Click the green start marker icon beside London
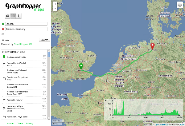Image resolution: width=185 pixels, height=126 pixels. coord(3,24)
